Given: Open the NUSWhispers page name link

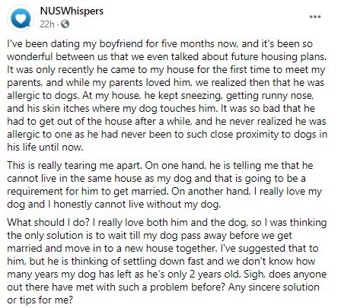Looking at the screenshot, I should tap(72, 11).
